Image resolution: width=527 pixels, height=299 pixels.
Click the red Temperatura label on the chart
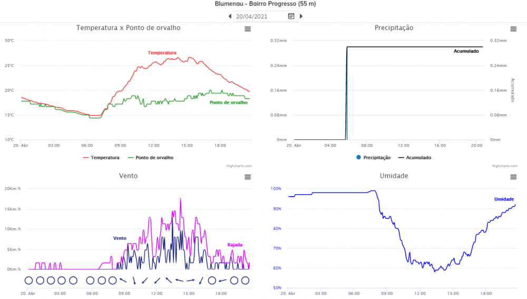(x=162, y=53)
